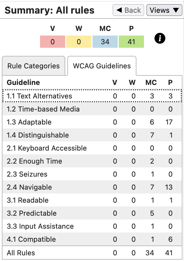Select the 3.2 Predictable row
The width and height of the screenshot is (184, 261).
32,213
